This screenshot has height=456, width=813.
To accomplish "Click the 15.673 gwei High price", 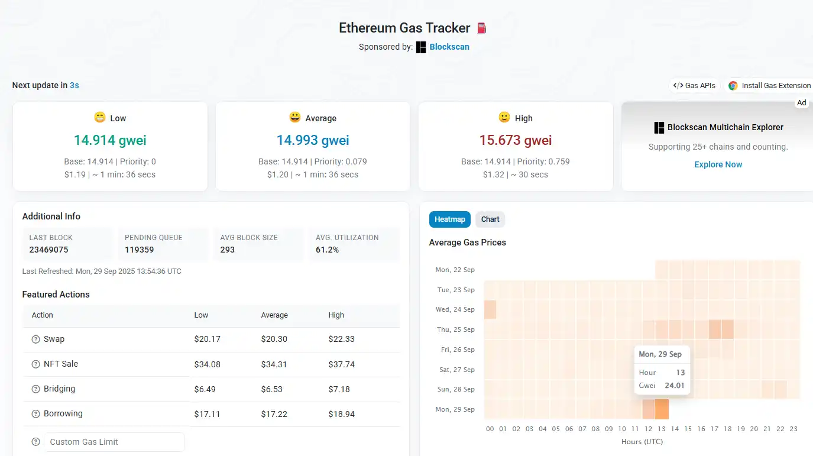I will 516,141.
